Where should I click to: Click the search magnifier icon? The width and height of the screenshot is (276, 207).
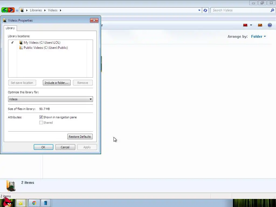pos(272,10)
